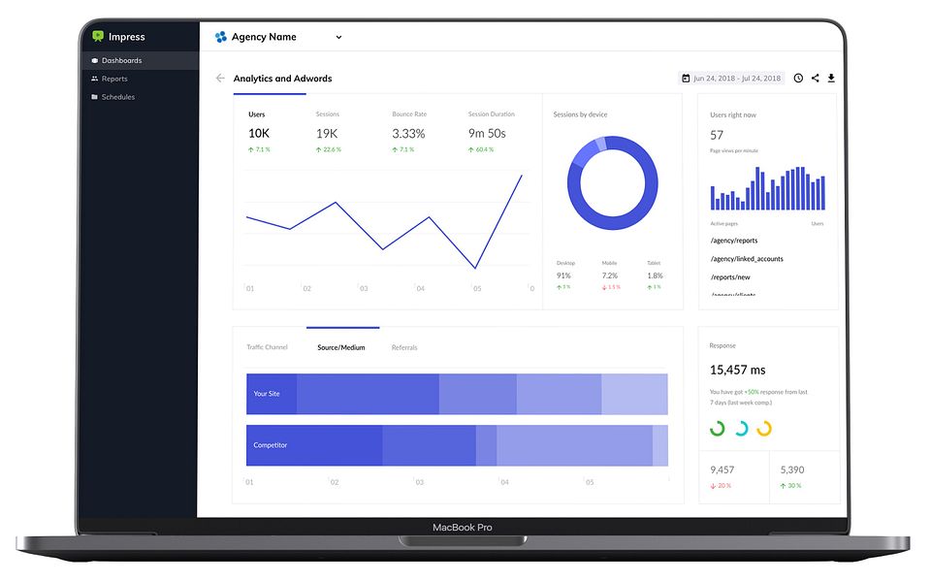The width and height of the screenshot is (931, 582).
Task: Click the Competitor bar
Action: point(457,445)
